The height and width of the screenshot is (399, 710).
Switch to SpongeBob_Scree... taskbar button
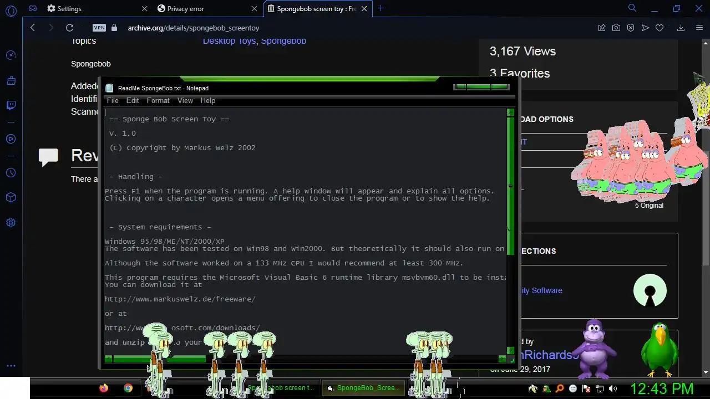point(363,388)
